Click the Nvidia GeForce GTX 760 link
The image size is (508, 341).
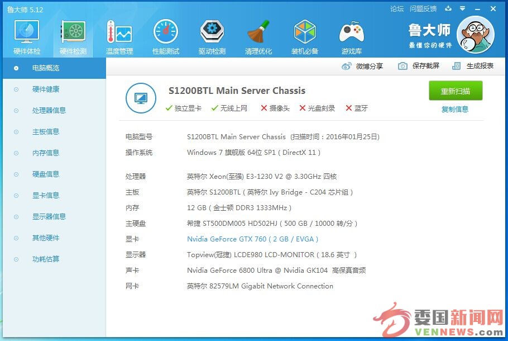[253, 239]
